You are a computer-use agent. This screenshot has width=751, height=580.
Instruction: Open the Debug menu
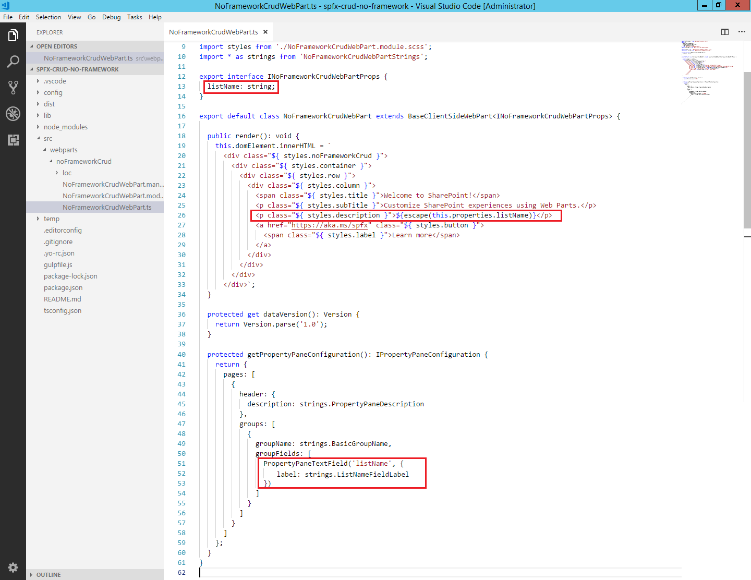111,17
